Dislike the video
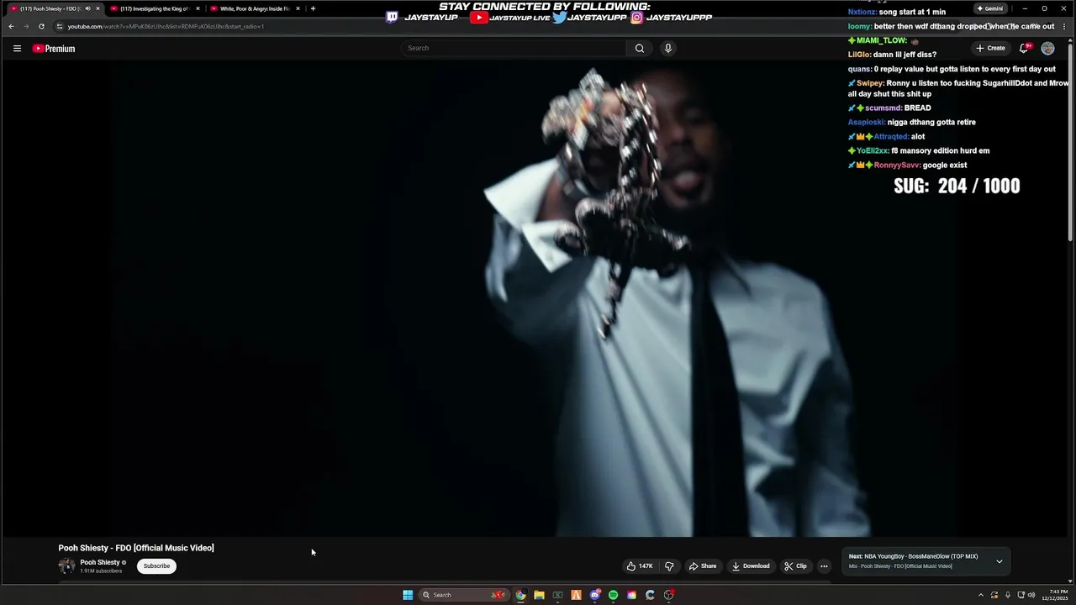The width and height of the screenshot is (1076, 605). pyautogui.click(x=669, y=566)
